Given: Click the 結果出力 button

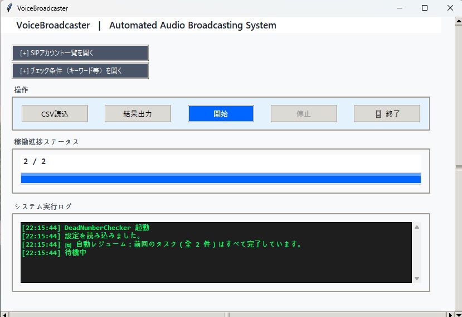Looking at the screenshot, I should point(138,114).
